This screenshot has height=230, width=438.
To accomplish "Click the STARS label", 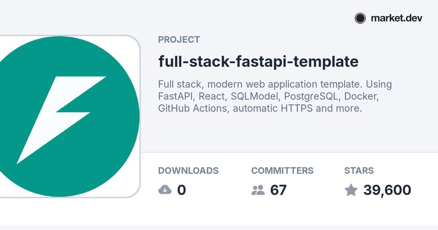I will click(x=359, y=170).
